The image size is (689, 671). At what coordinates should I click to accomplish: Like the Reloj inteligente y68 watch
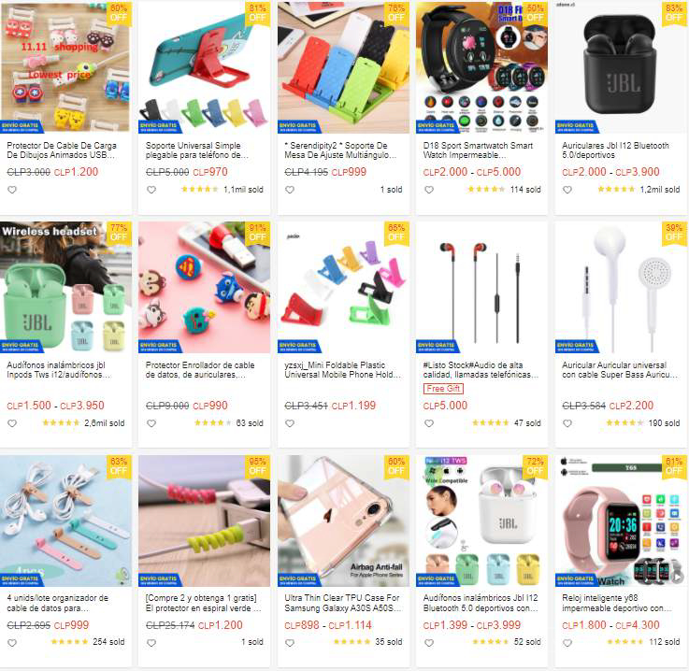(x=567, y=643)
